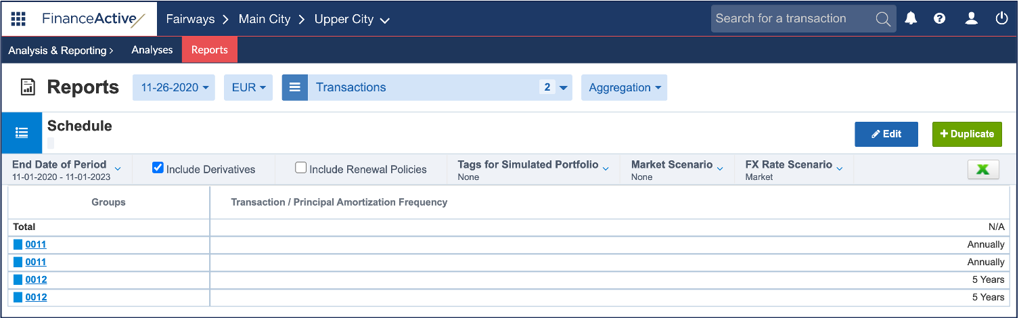The image size is (1019, 318).
Task: Click the notifications bell icon
Action: pyautogui.click(x=911, y=19)
